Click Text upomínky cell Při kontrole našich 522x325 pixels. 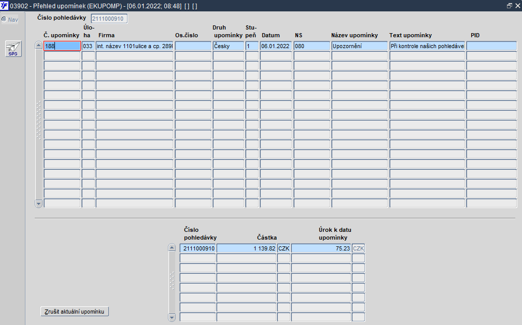point(427,46)
